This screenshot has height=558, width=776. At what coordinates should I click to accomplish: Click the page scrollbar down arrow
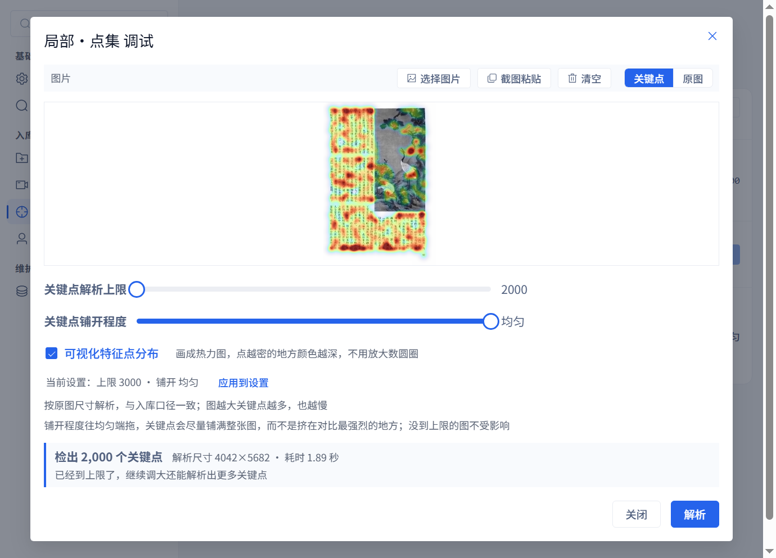[769, 551]
